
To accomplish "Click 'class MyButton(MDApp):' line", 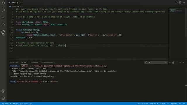I will coord(29,30).
